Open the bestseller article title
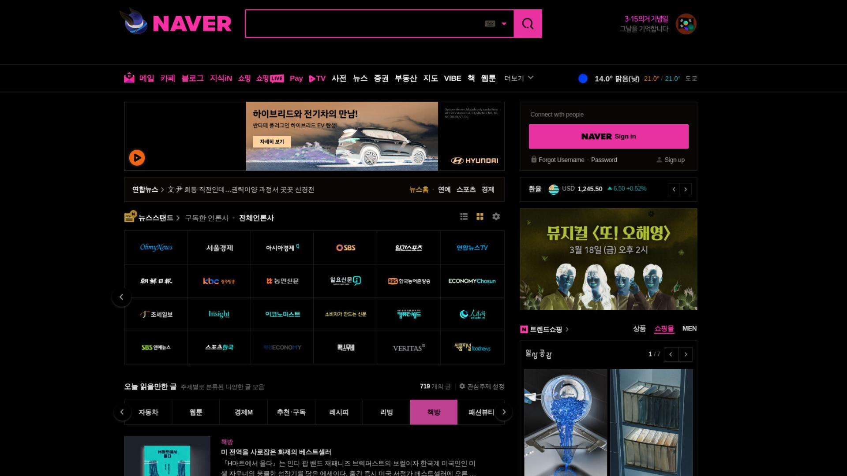The image size is (847, 476). click(x=276, y=452)
